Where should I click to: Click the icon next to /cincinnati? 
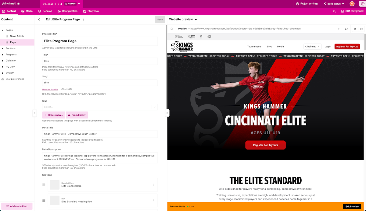click(x=18, y=4)
